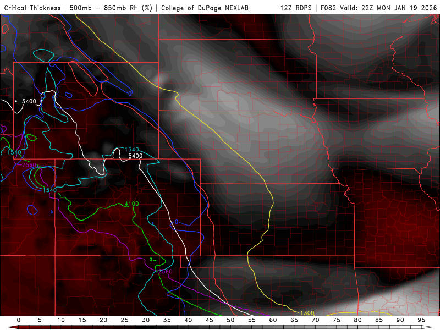This screenshot has height=330, width=440.
Task: Click colorbar tick value "20"
Action: click(103, 320)
